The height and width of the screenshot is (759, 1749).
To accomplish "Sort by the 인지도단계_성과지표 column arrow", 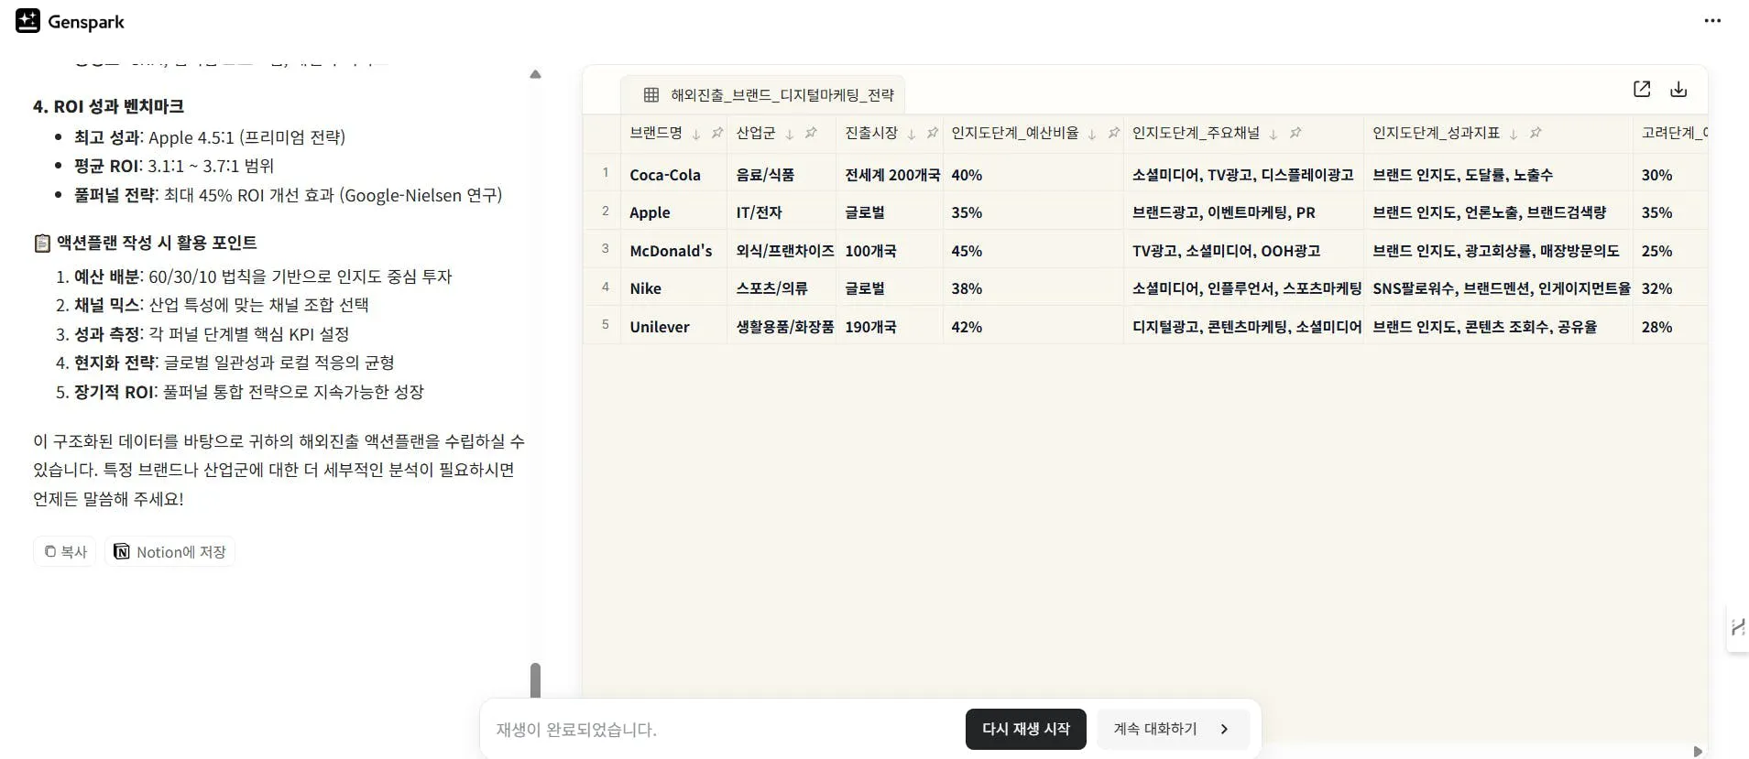I will [x=1514, y=134].
